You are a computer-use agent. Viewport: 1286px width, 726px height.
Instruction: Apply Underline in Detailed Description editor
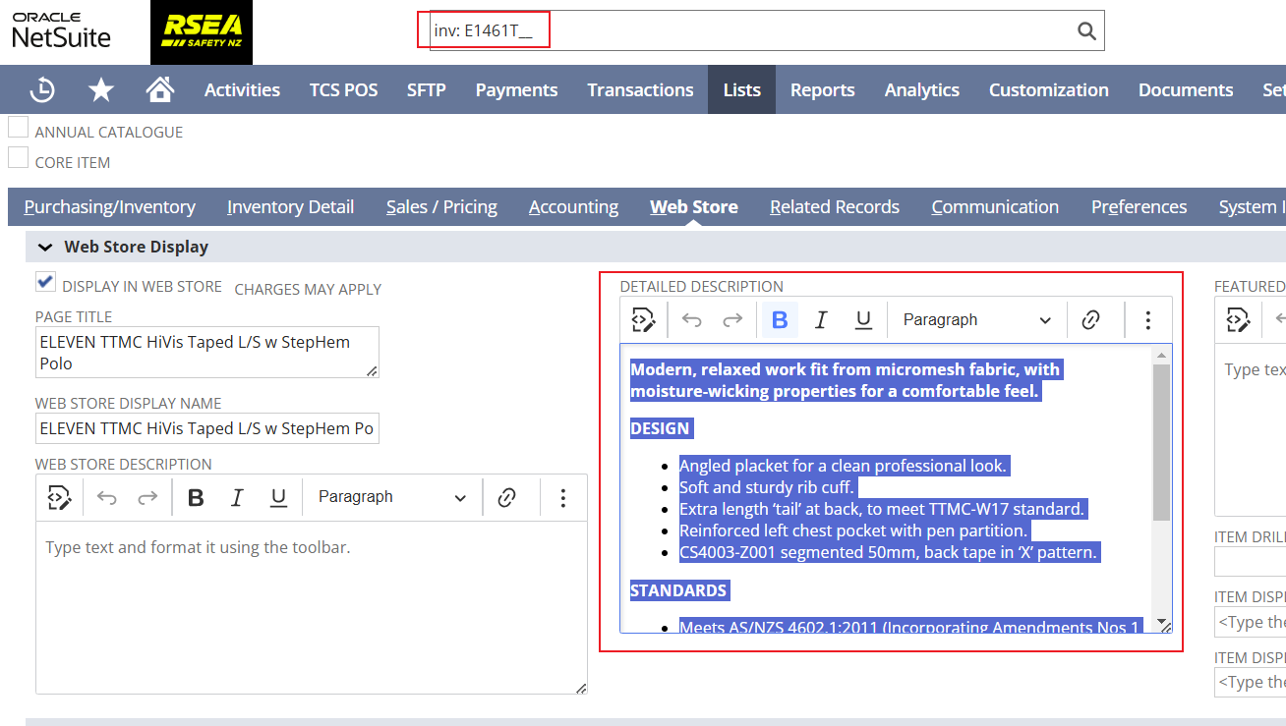tap(863, 319)
